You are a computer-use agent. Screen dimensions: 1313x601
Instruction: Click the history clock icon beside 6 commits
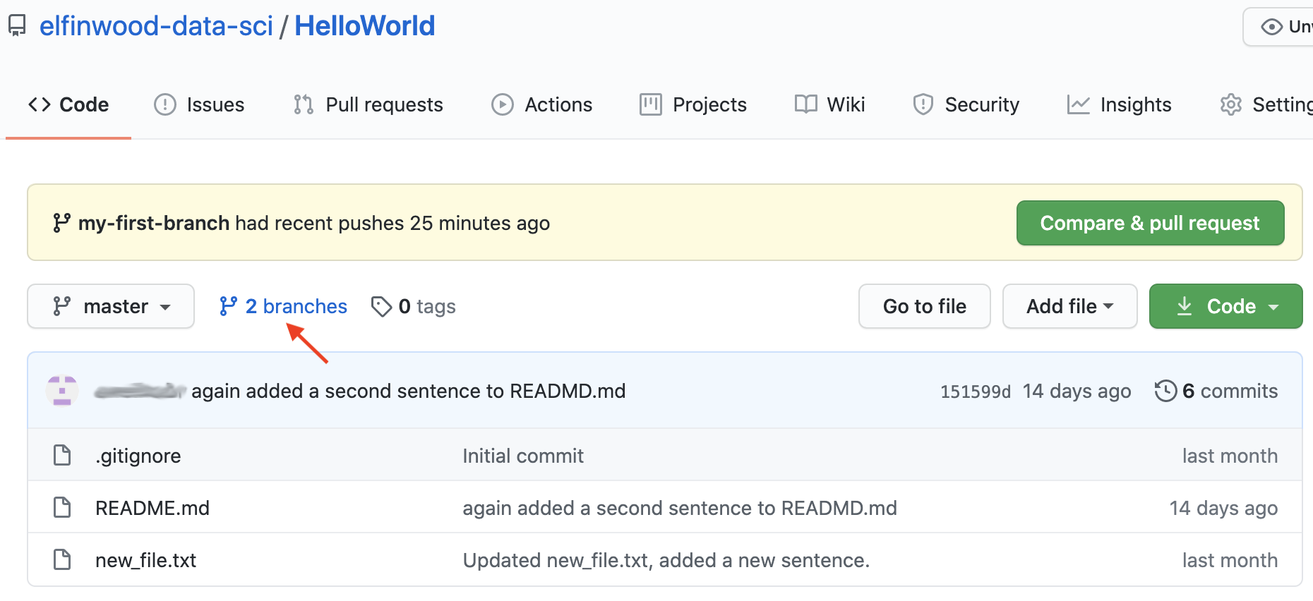[1165, 391]
